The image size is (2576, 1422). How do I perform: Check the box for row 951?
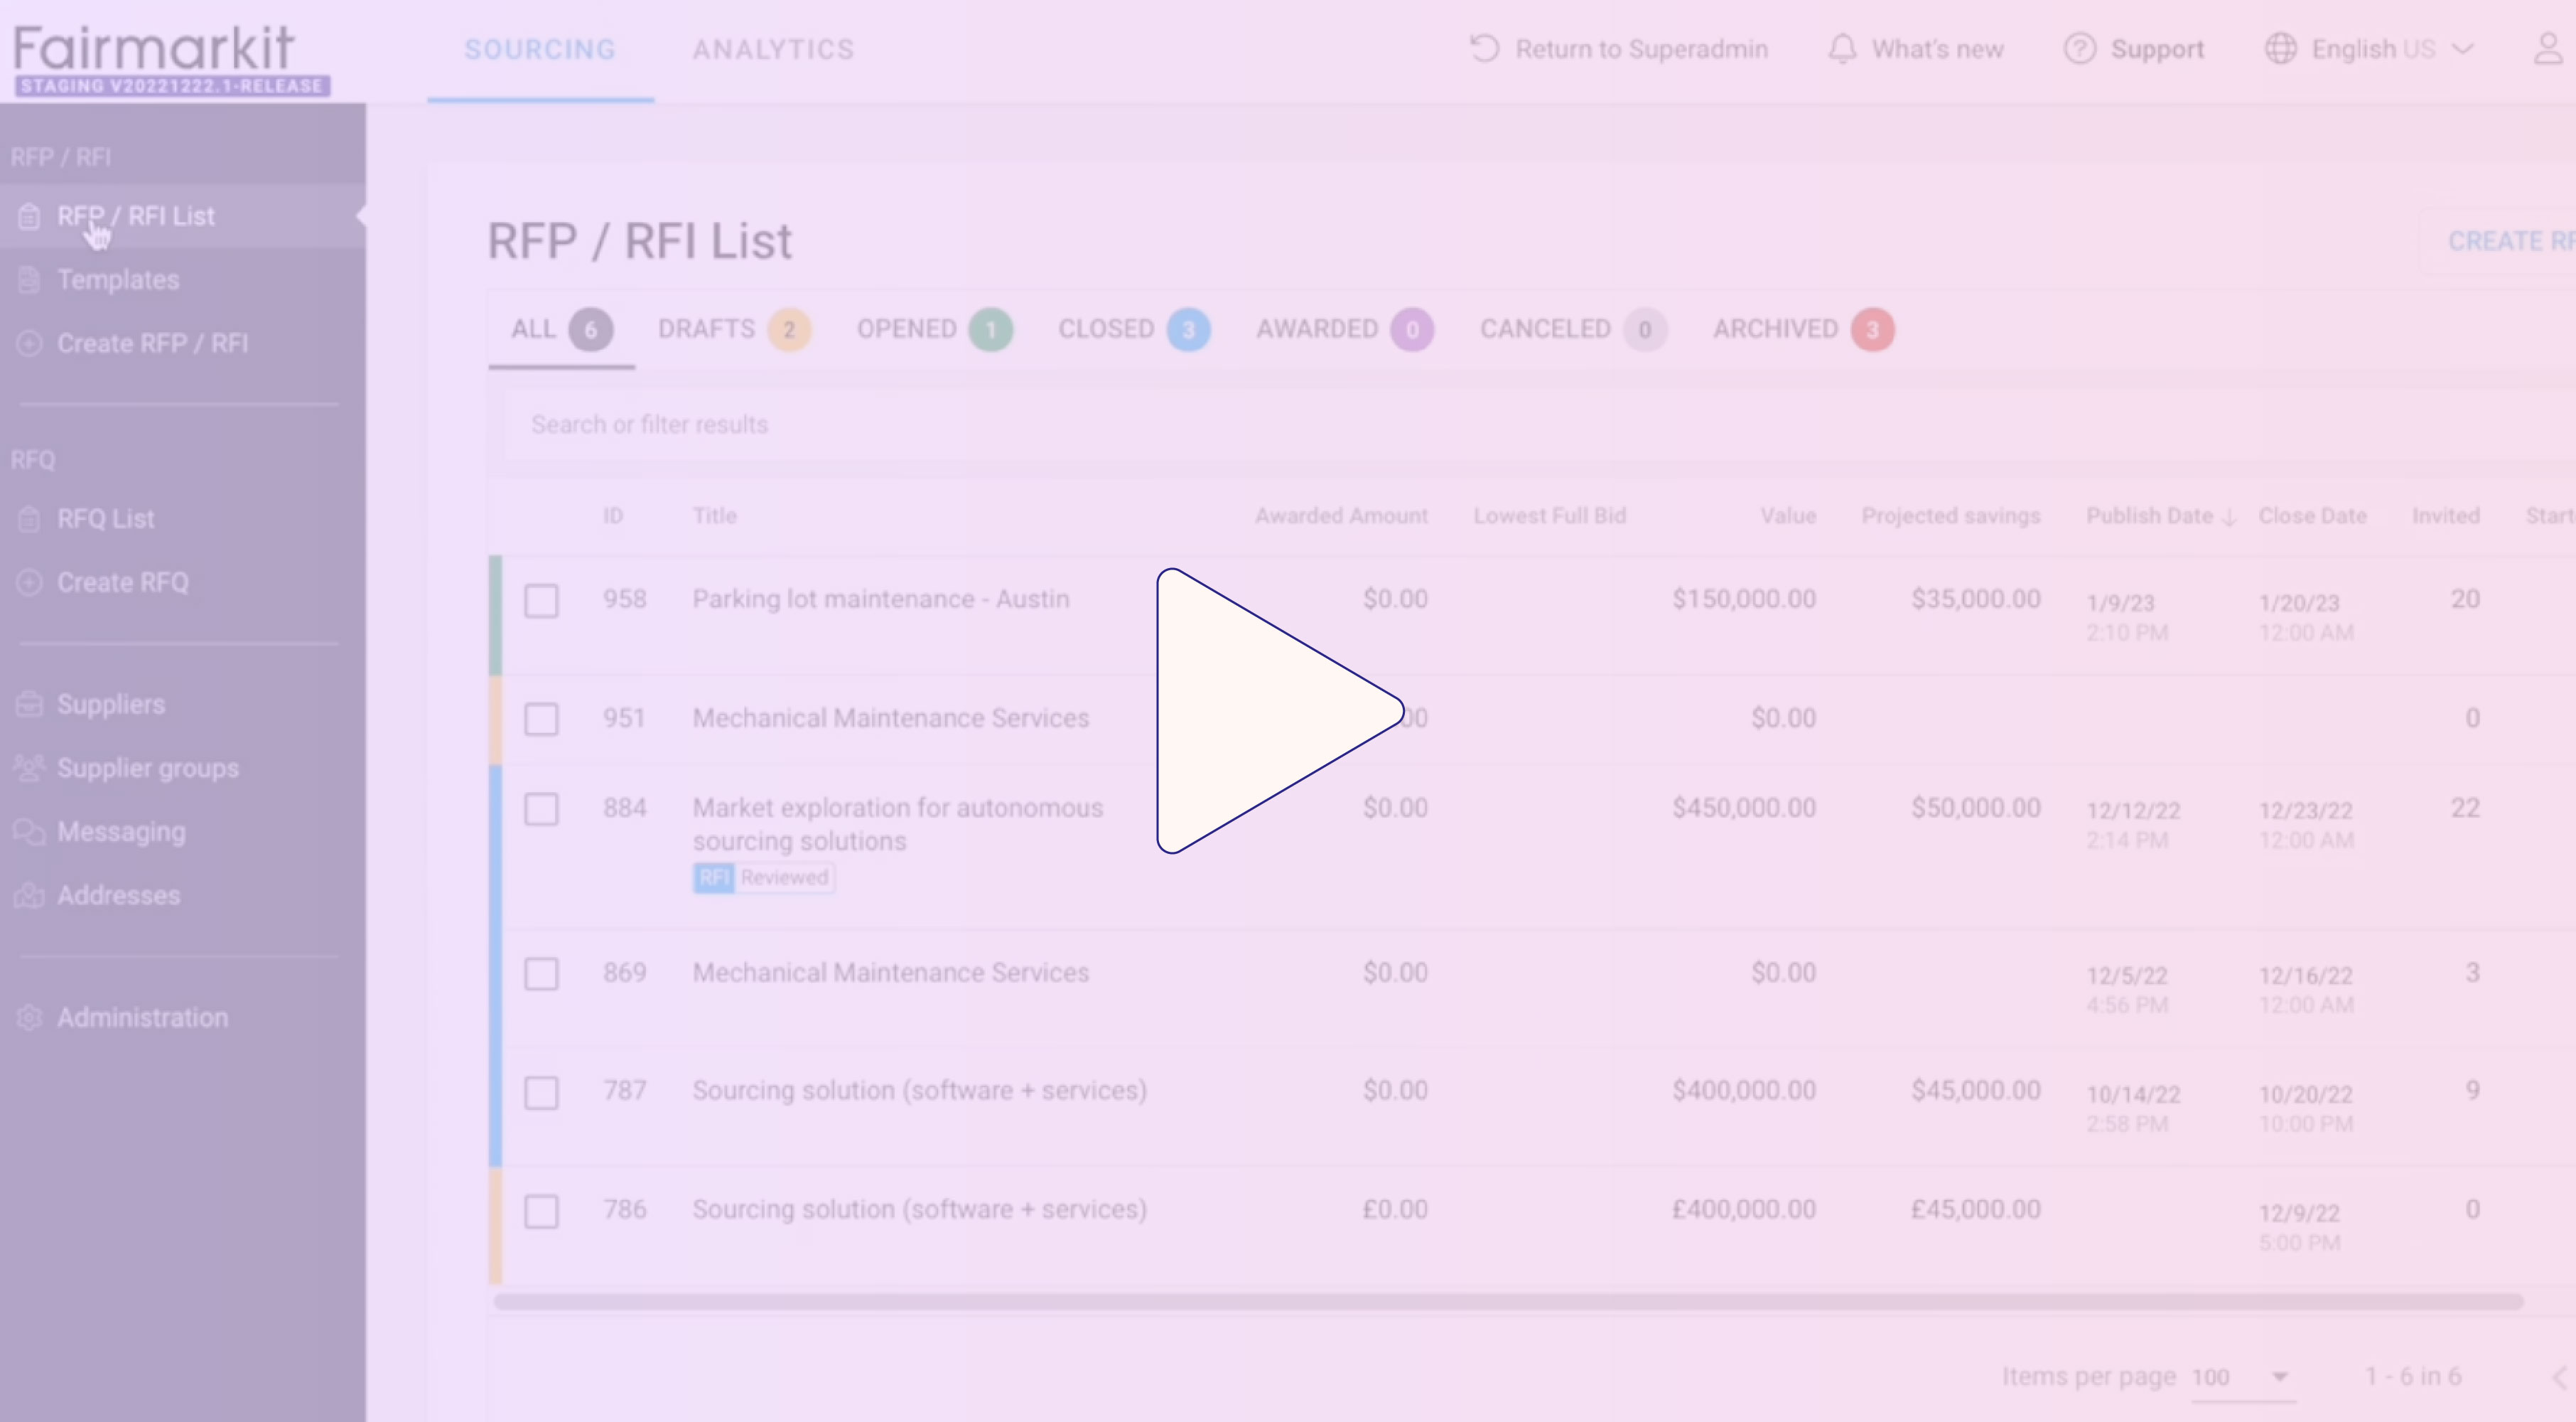[542, 720]
